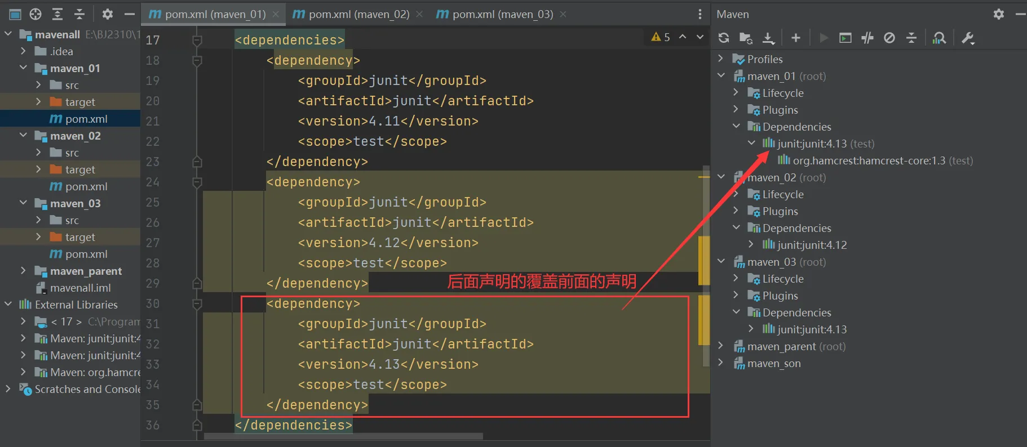Collapse maven_01 (root) in Maven panel
This screenshot has height=447, width=1027.
(x=721, y=75)
